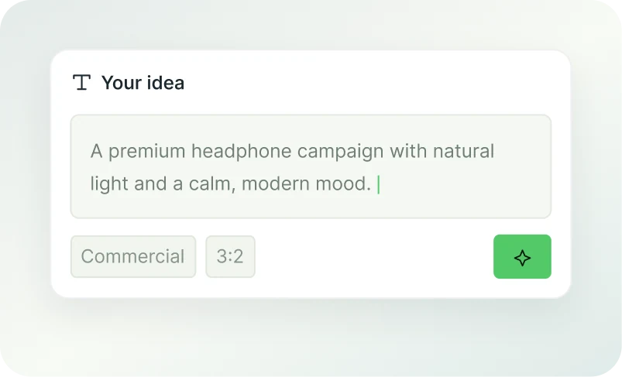Click empty card space between 3:2 and green button
This screenshot has width=622, height=377.
coord(373,256)
